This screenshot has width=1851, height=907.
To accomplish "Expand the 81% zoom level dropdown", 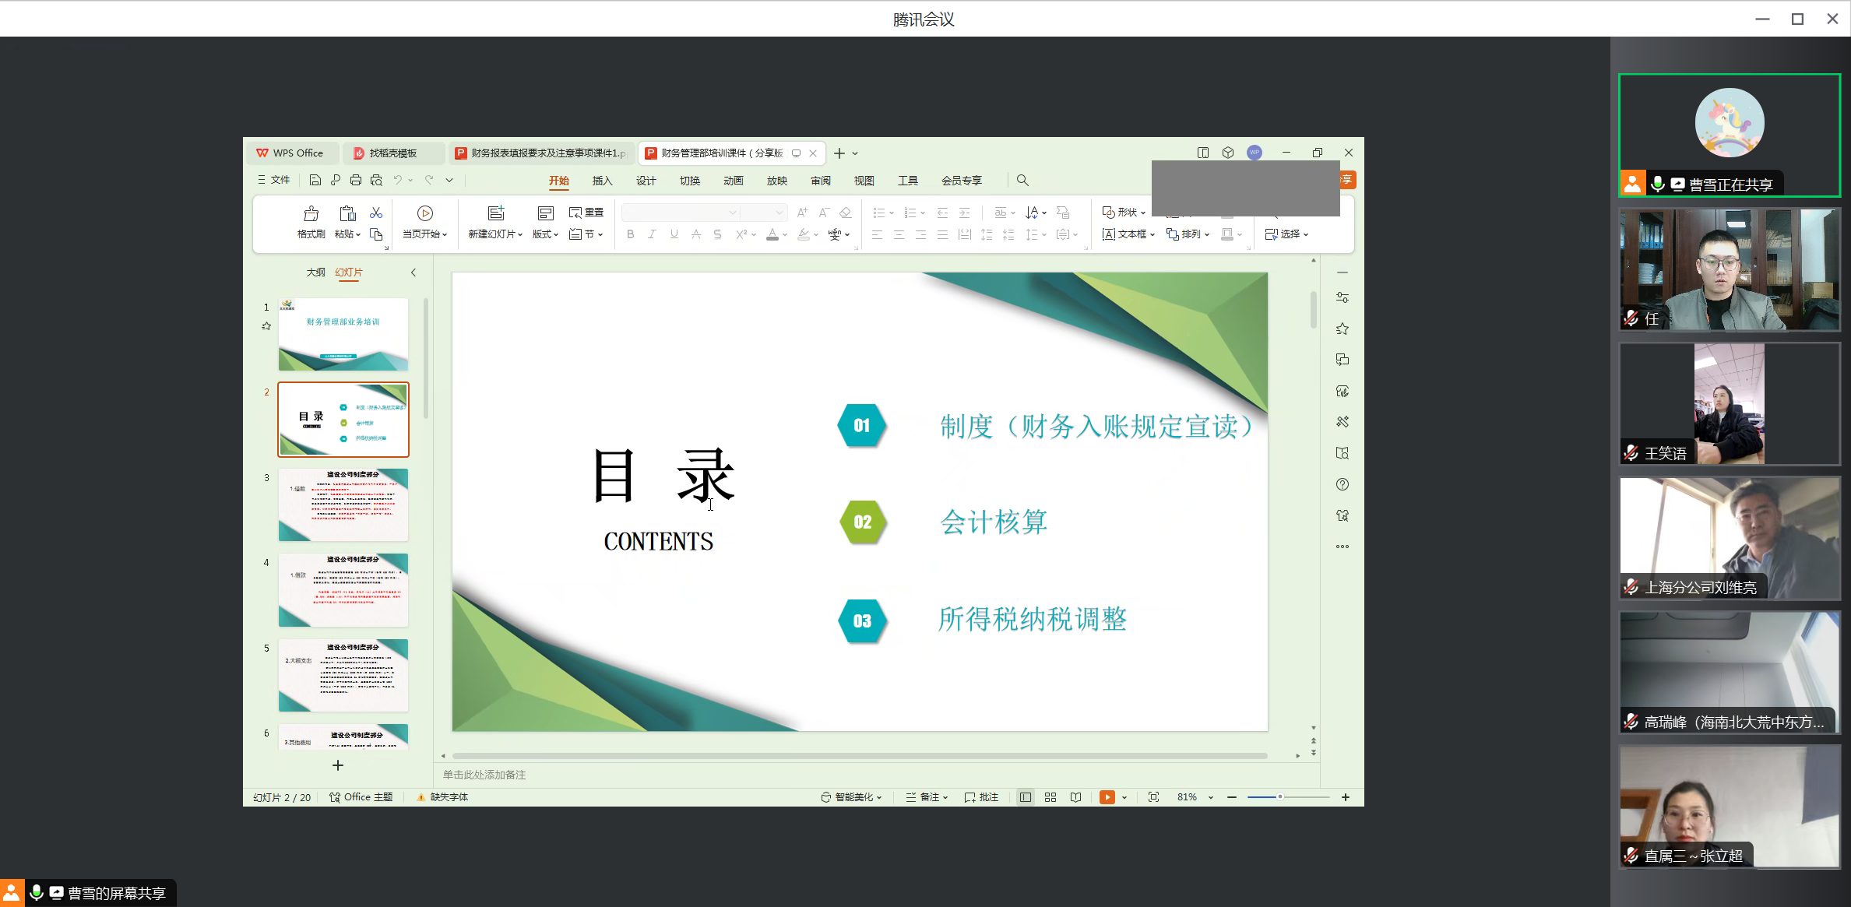I will pos(1211,797).
